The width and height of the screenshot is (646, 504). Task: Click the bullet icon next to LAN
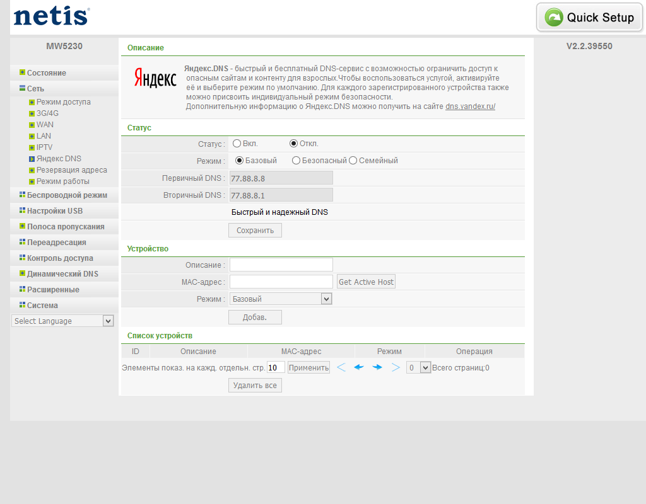pos(32,136)
